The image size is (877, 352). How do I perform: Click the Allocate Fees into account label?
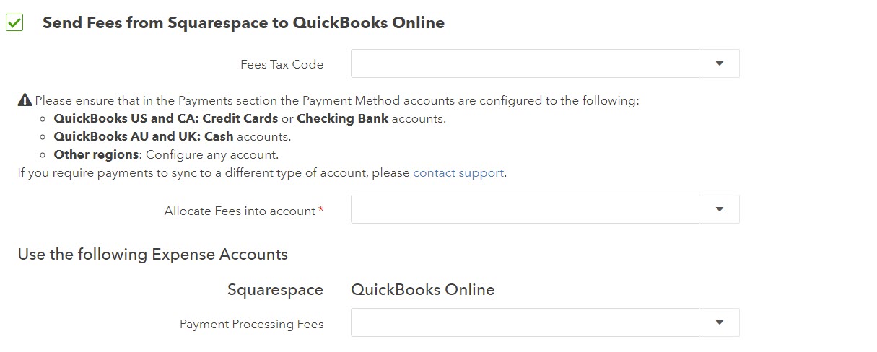tap(240, 211)
